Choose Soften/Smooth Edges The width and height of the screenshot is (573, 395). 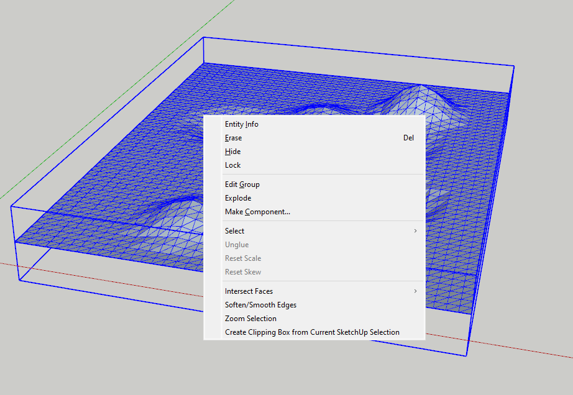coord(260,305)
